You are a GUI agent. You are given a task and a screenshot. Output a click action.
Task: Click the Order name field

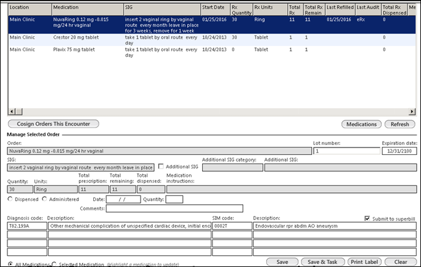coord(159,151)
